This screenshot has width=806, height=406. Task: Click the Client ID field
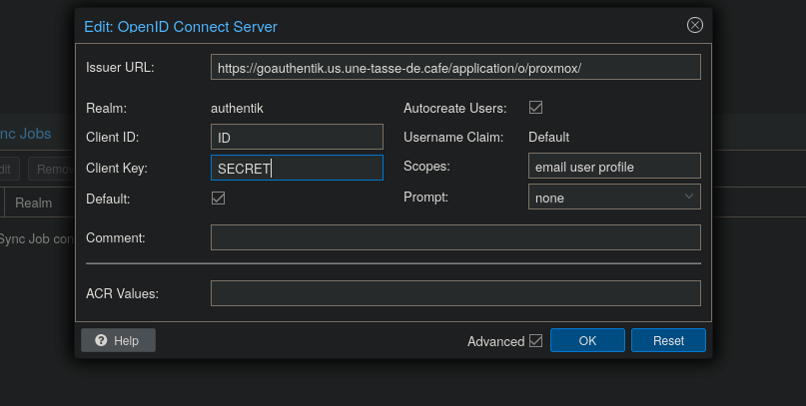[x=297, y=137]
